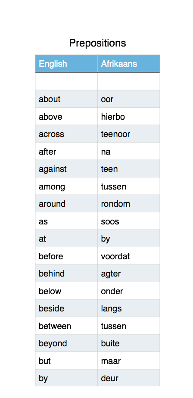Click the Afrikaans column header

[129, 63]
